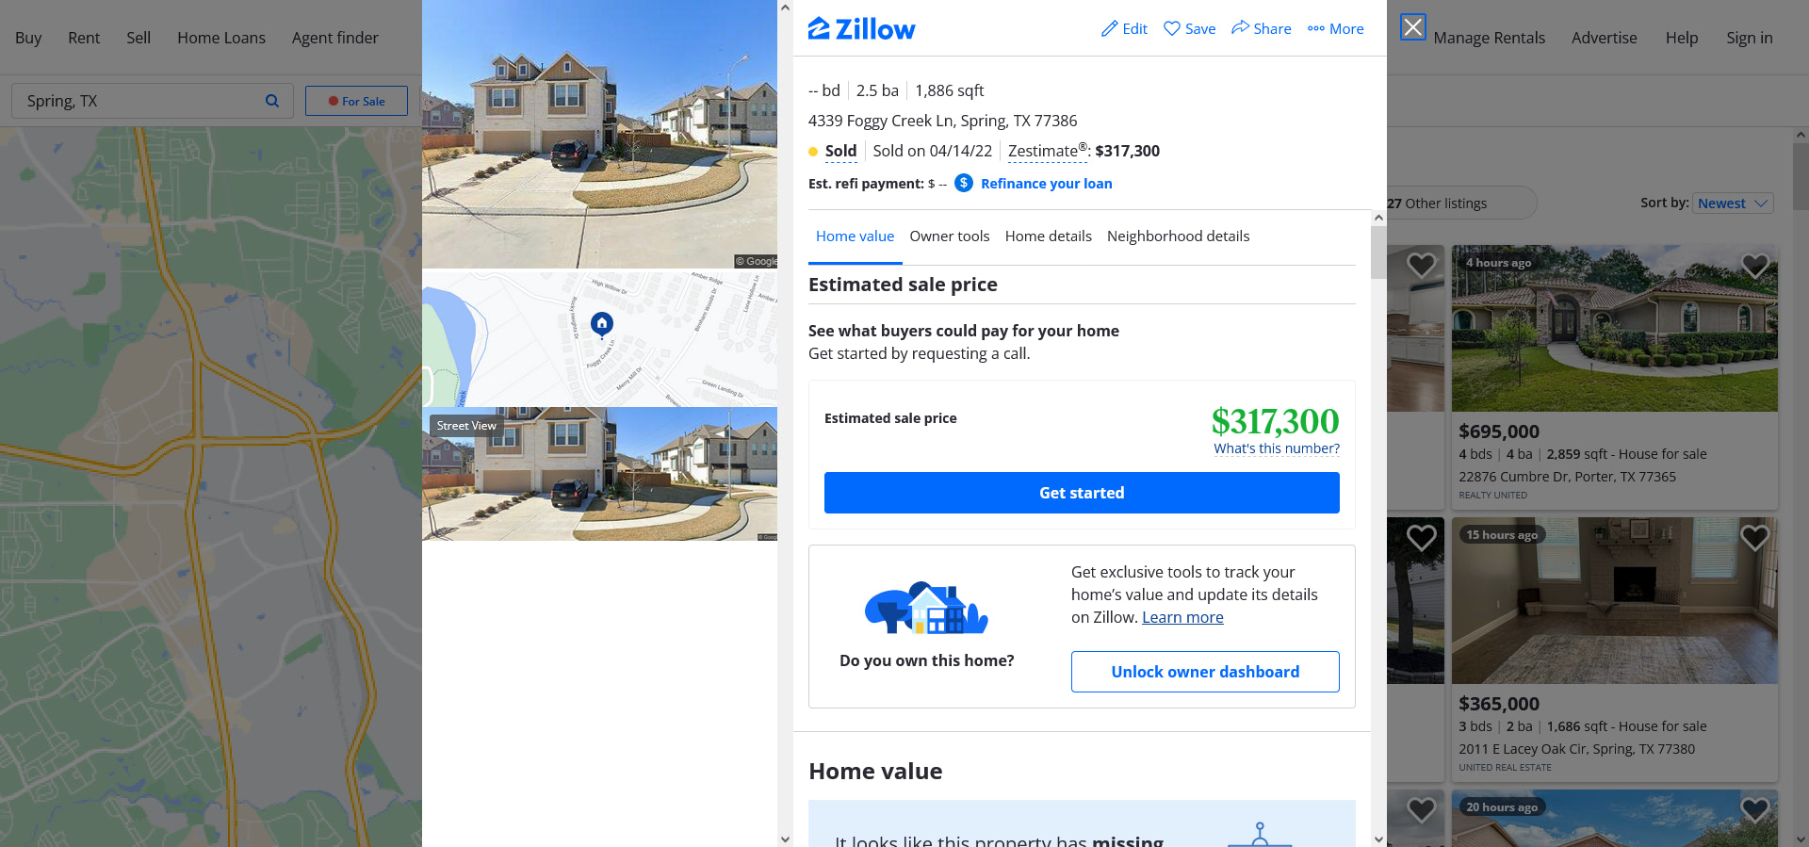Open the More options menu
Viewport: 1809px width, 847px height.
[1335, 28]
